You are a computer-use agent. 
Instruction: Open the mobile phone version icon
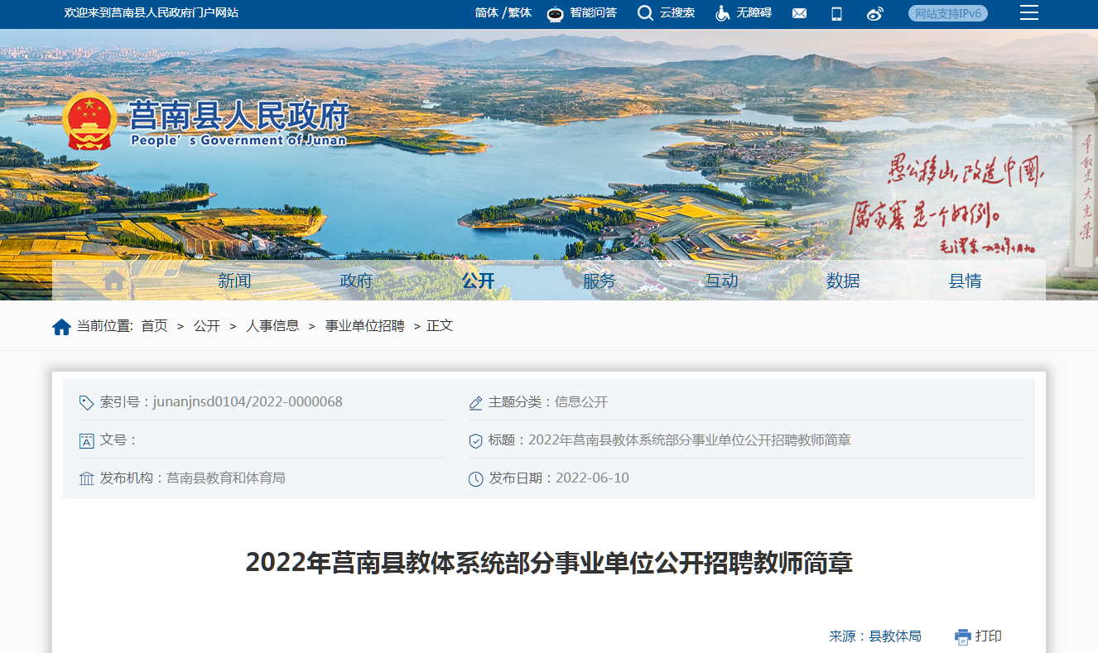tap(836, 13)
